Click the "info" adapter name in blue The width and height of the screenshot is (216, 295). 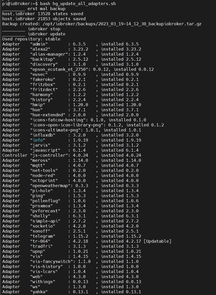point(38,140)
